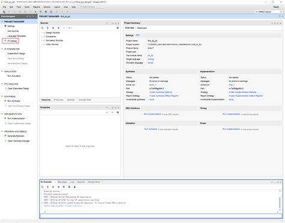Click the Generate Bitstream icon

click(x=5, y=136)
